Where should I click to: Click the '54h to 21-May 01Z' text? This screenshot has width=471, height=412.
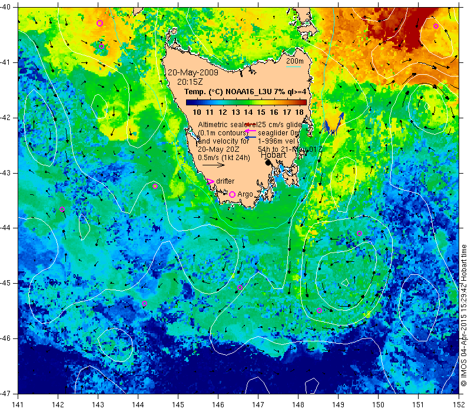tap(290, 149)
